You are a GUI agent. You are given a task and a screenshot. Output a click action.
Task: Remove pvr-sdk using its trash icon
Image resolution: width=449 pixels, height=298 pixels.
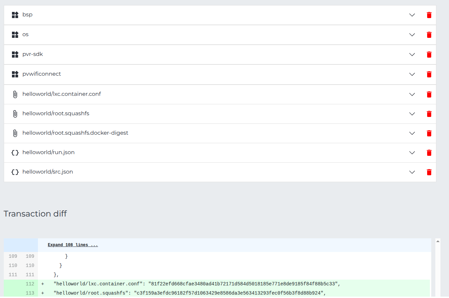[429, 55]
